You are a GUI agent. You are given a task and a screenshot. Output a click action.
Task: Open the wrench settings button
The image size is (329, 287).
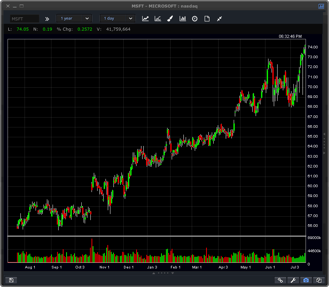293,280
